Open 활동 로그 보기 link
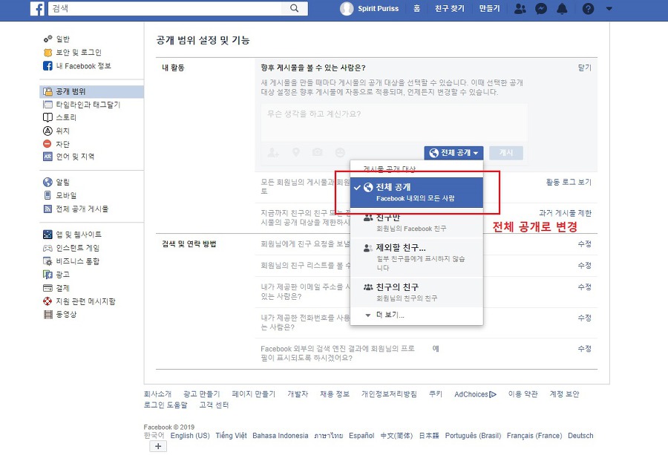The image size is (668, 455). (x=569, y=183)
